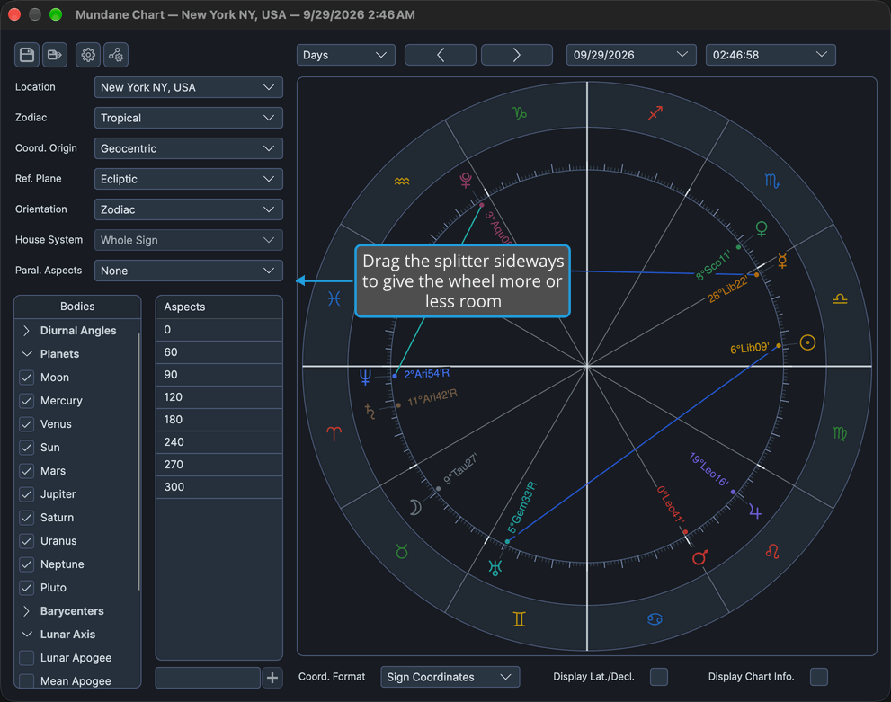Click the Aries sign symbol
The image size is (891, 702).
click(334, 434)
